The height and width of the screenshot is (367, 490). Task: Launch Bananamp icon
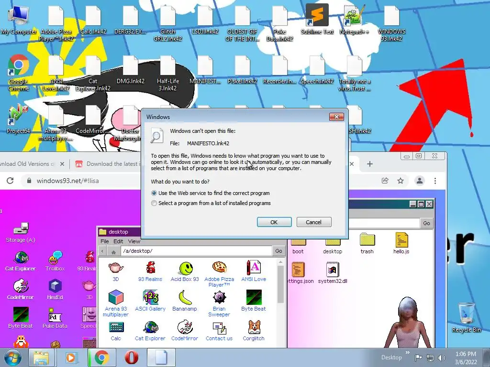(185, 301)
